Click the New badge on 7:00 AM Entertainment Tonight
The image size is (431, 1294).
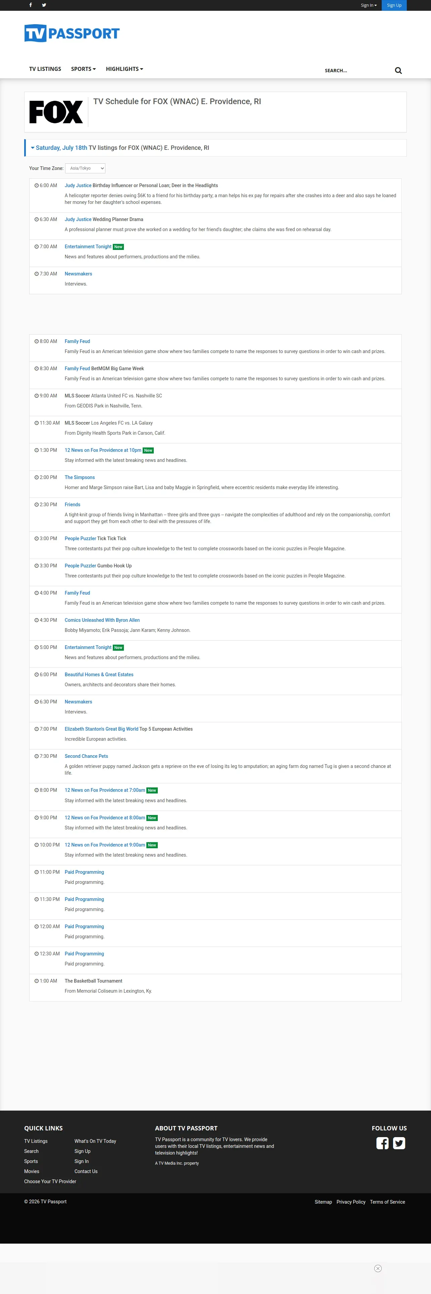pos(118,247)
